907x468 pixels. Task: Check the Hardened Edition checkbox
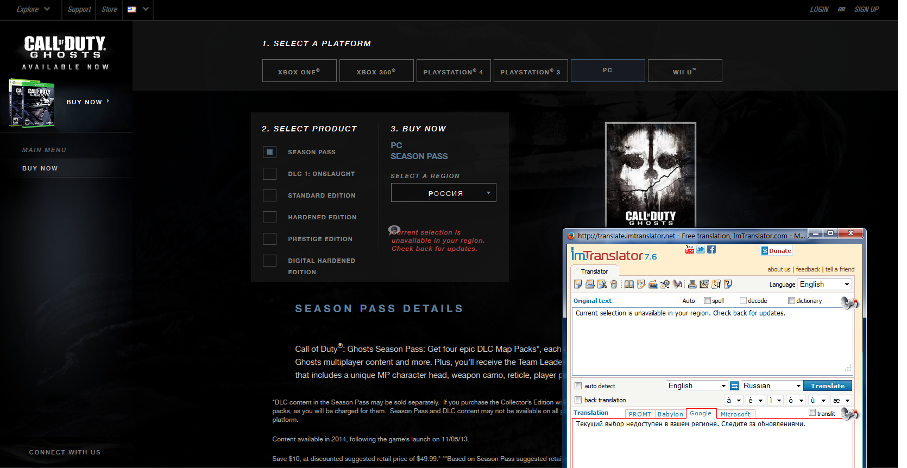coord(269,217)
